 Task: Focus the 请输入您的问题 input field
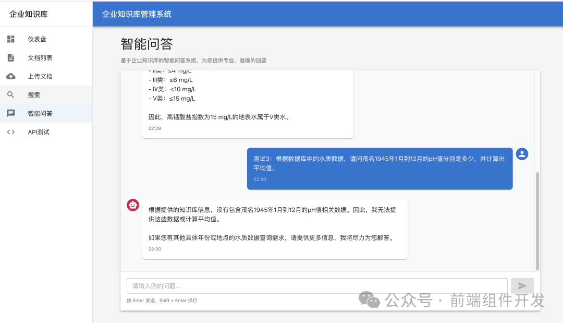coord(317,286)
